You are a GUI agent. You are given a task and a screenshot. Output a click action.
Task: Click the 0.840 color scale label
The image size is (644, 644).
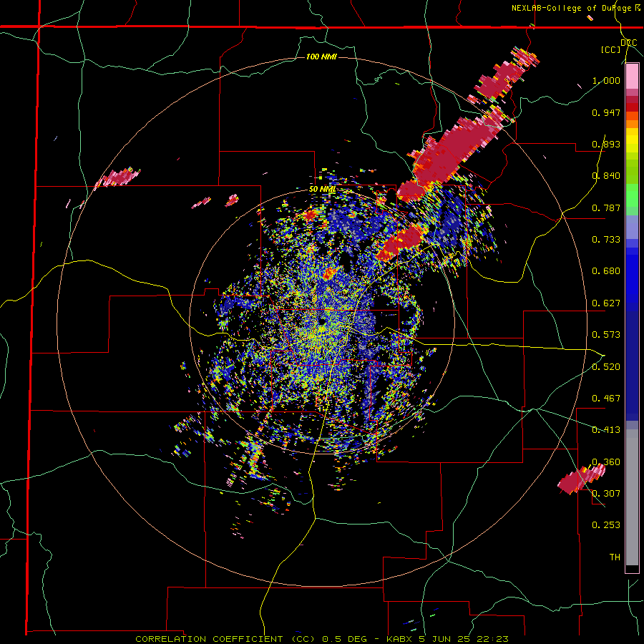606,176
